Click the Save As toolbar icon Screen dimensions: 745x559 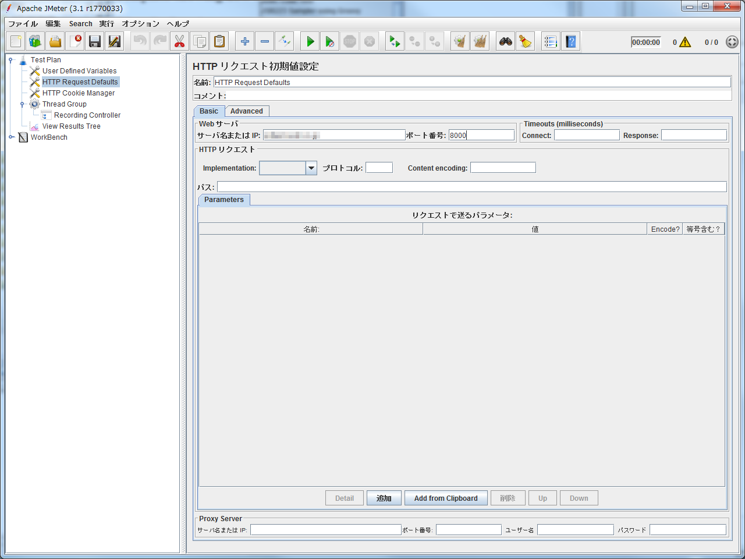115,41
